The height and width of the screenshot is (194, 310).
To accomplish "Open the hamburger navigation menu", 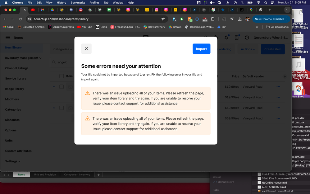I will tap(8, 38).
